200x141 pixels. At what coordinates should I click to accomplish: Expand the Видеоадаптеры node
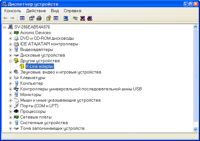10,50
